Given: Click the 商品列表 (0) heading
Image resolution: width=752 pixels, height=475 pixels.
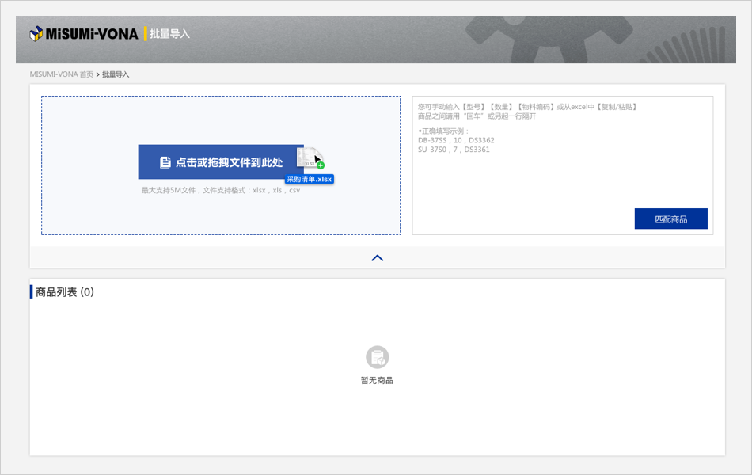Looking at the screenshot, I should pyautogui.click(x=65, y=292).
